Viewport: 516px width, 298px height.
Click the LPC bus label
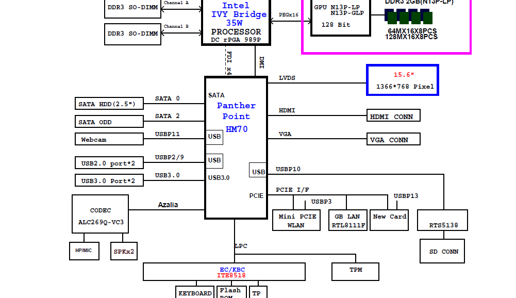click(x=241, y=246)
